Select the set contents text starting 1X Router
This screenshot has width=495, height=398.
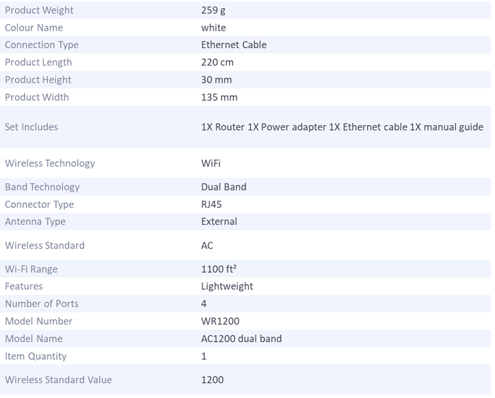(x=342, y=127)
